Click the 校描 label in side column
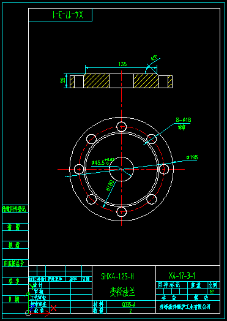The width and height of the screenshot is (227, 321). click(x=13, y=245)
